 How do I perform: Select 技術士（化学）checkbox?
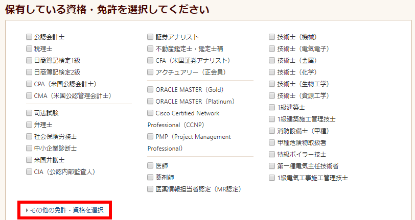272,72
